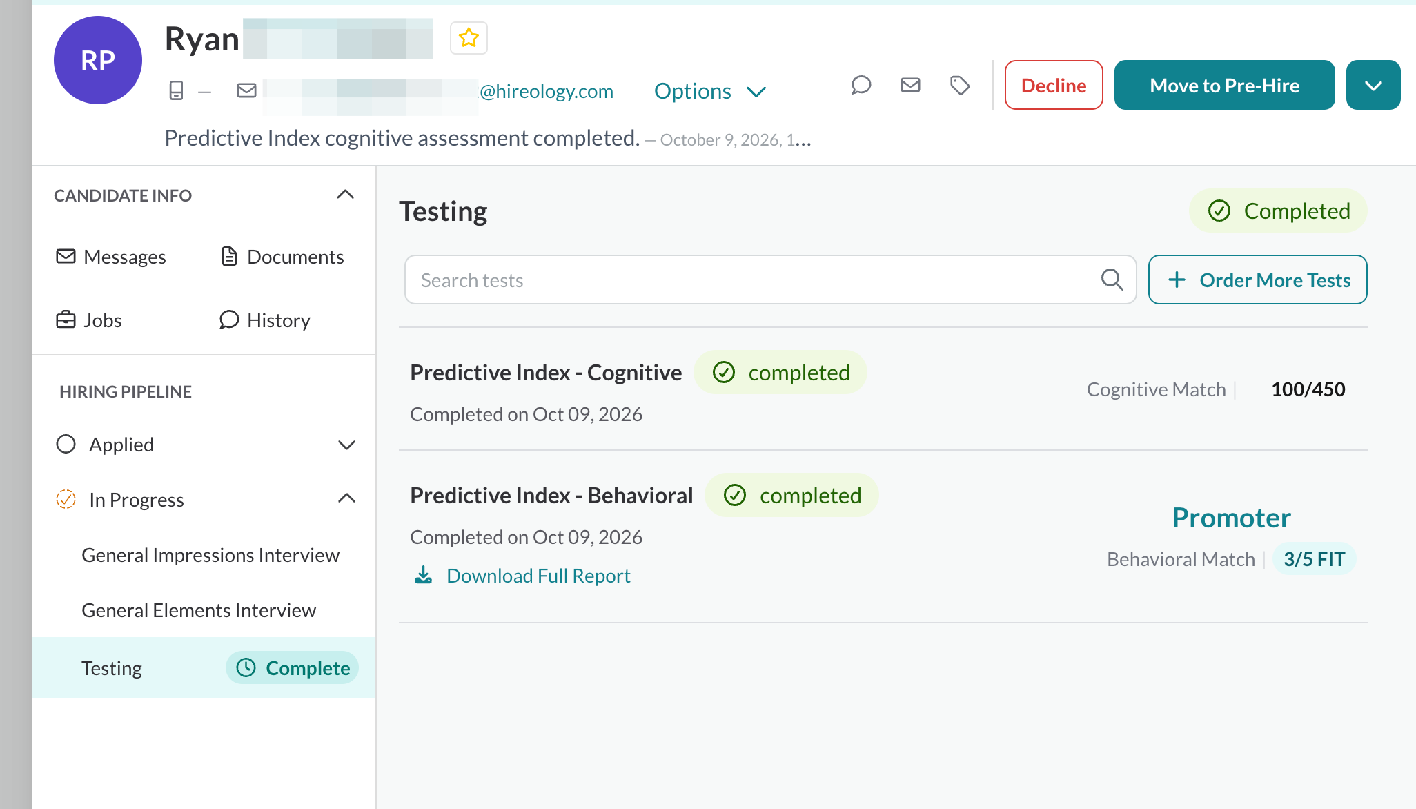Open History in candidate info
The height and width of the screenshot is (809, 1416).
(265, 320)
